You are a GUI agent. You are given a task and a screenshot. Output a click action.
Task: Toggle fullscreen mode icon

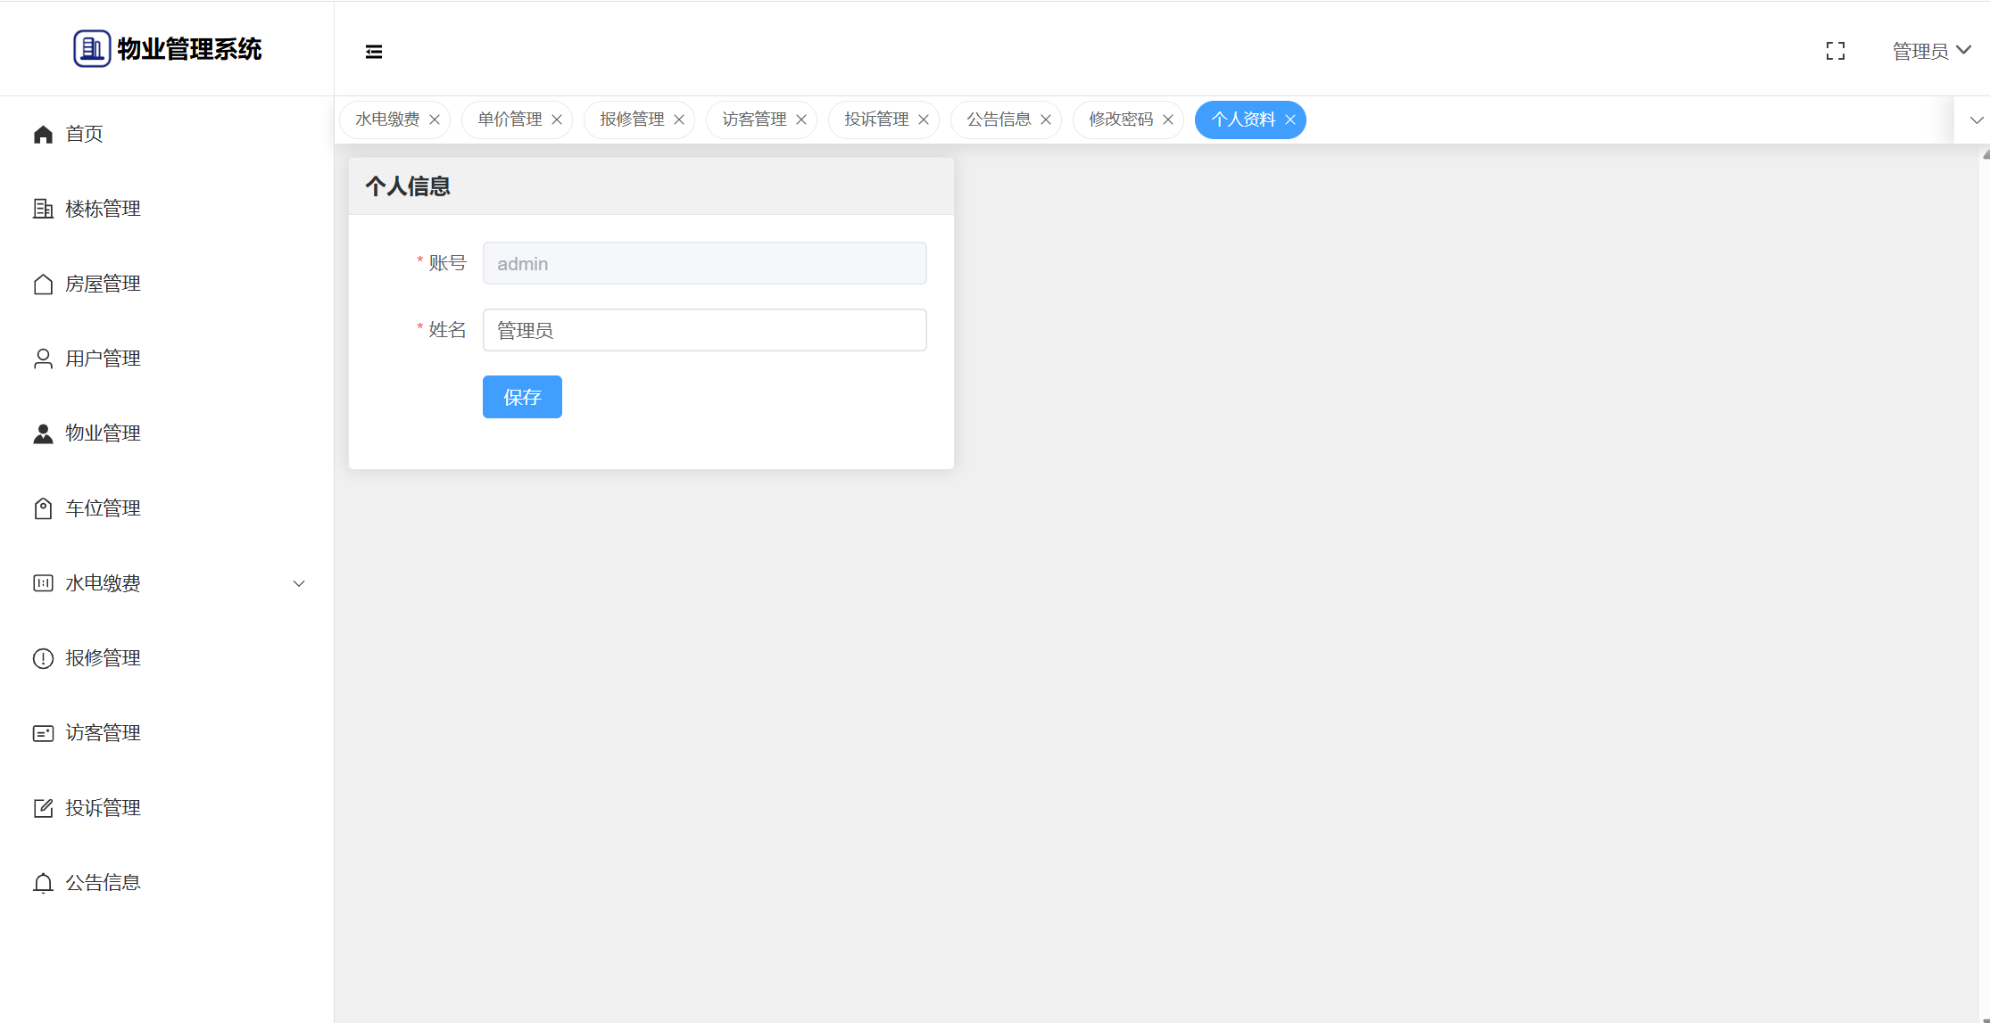[x=1835, y=52]
